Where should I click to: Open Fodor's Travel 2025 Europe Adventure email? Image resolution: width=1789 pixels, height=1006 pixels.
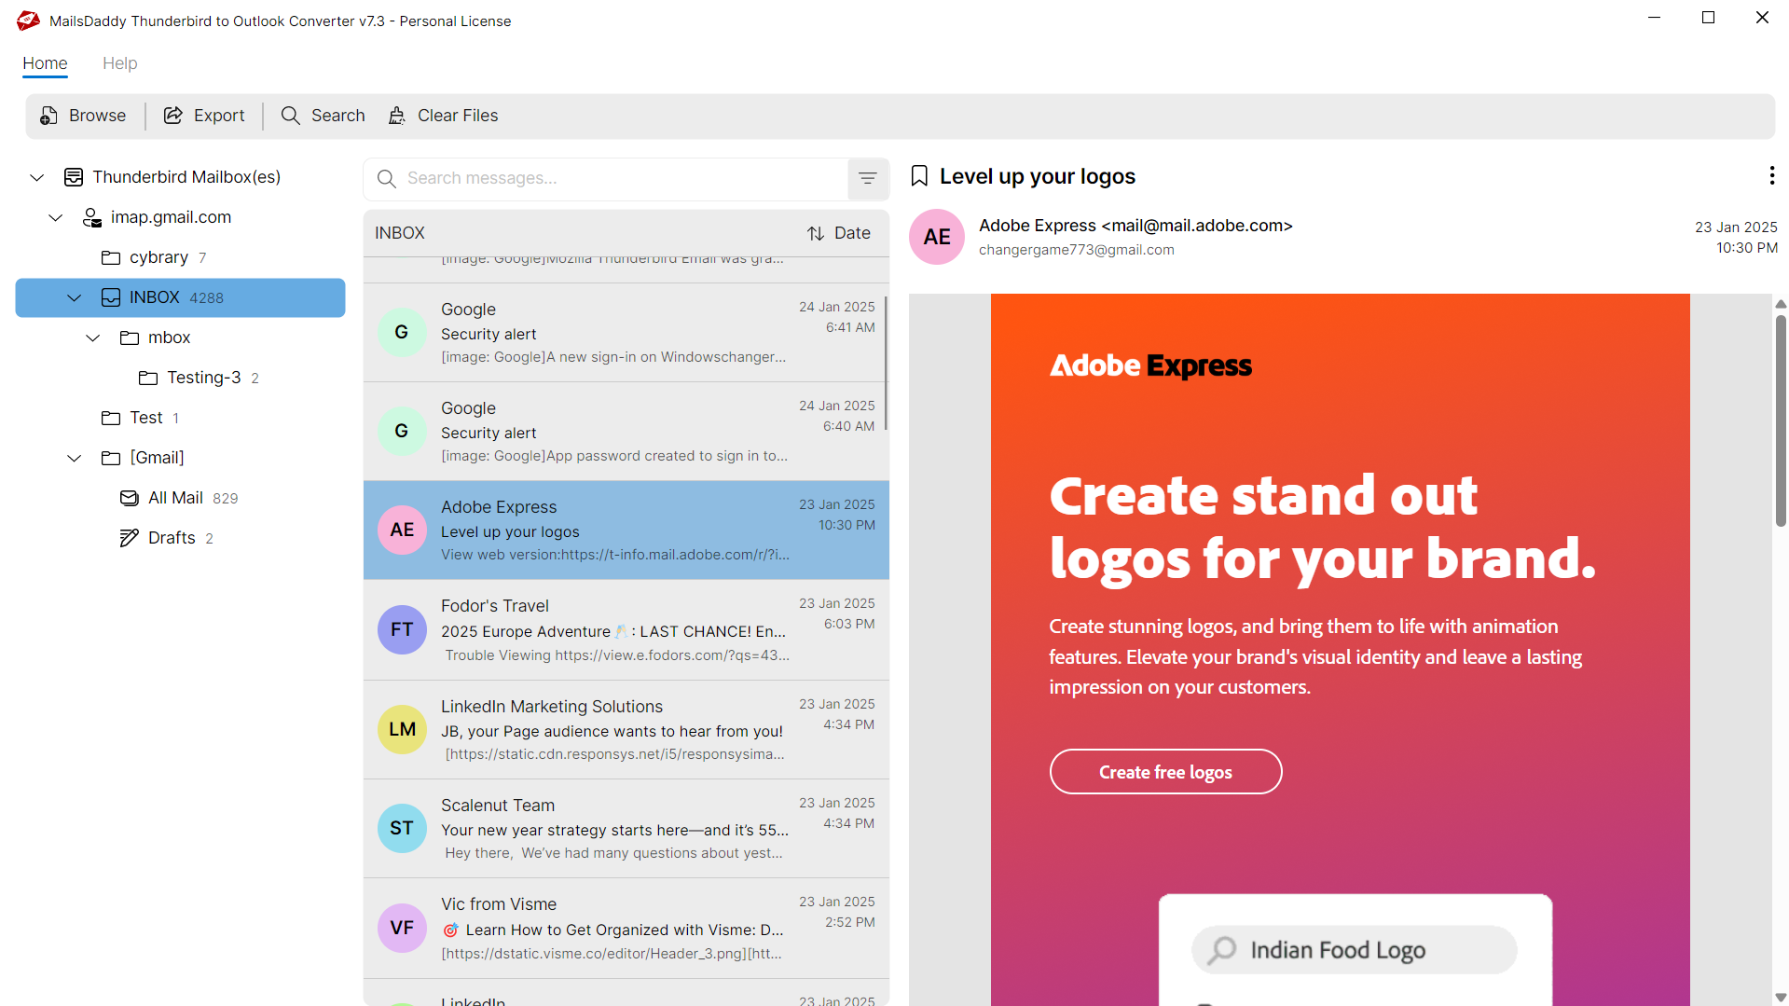point(626,630)
